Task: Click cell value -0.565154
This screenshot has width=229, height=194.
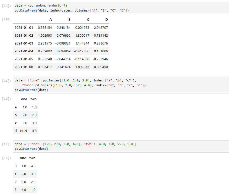Action: [44, 28]
